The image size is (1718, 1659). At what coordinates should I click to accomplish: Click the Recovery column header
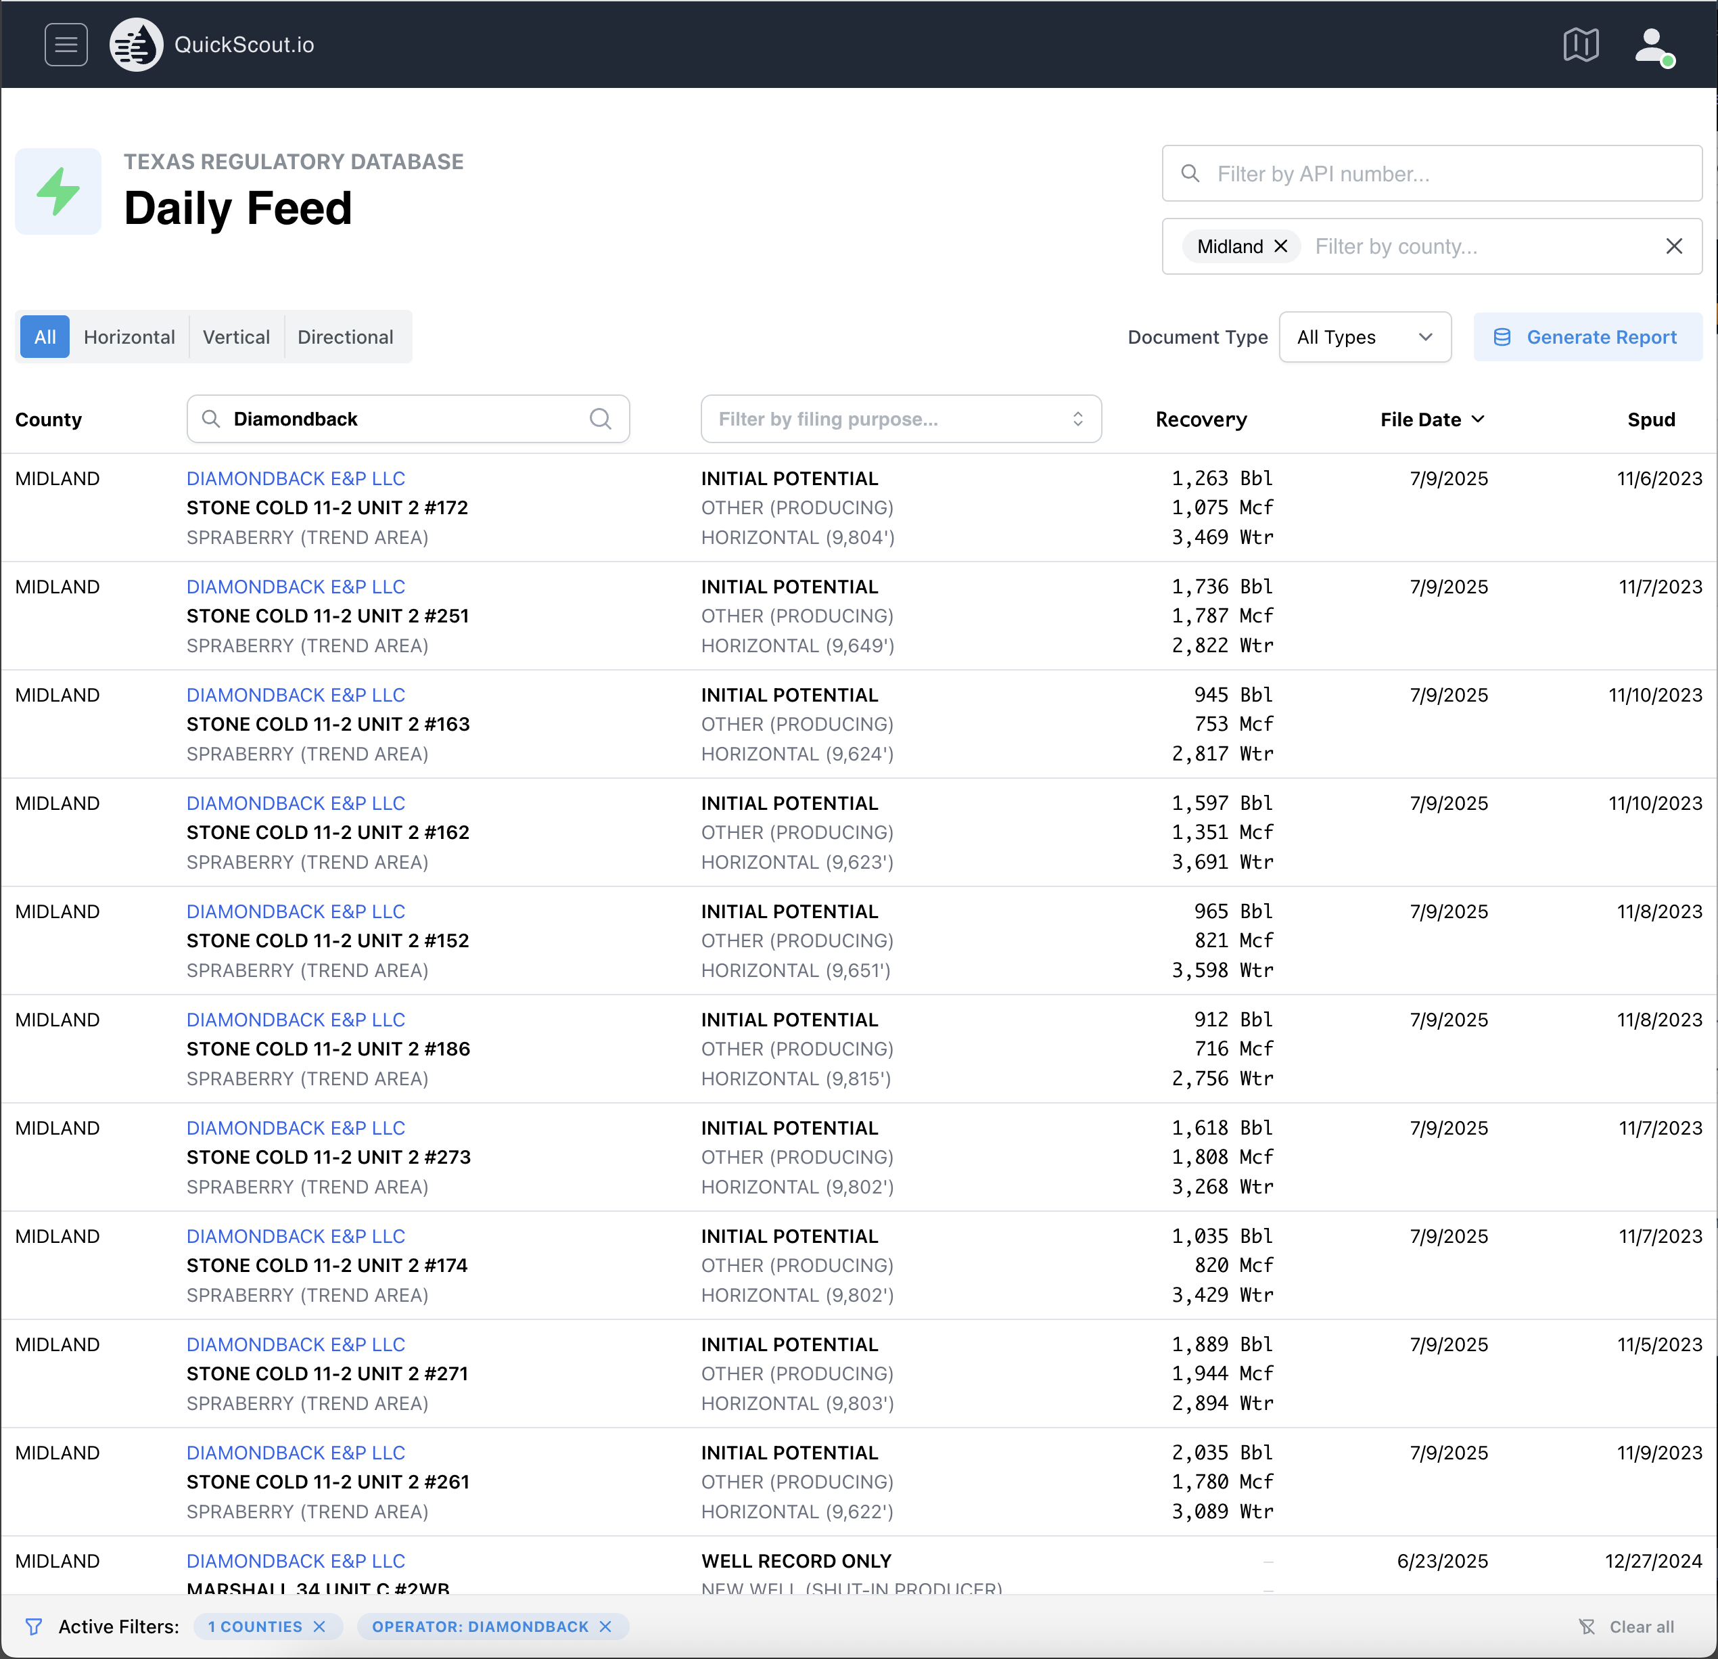1201,420
